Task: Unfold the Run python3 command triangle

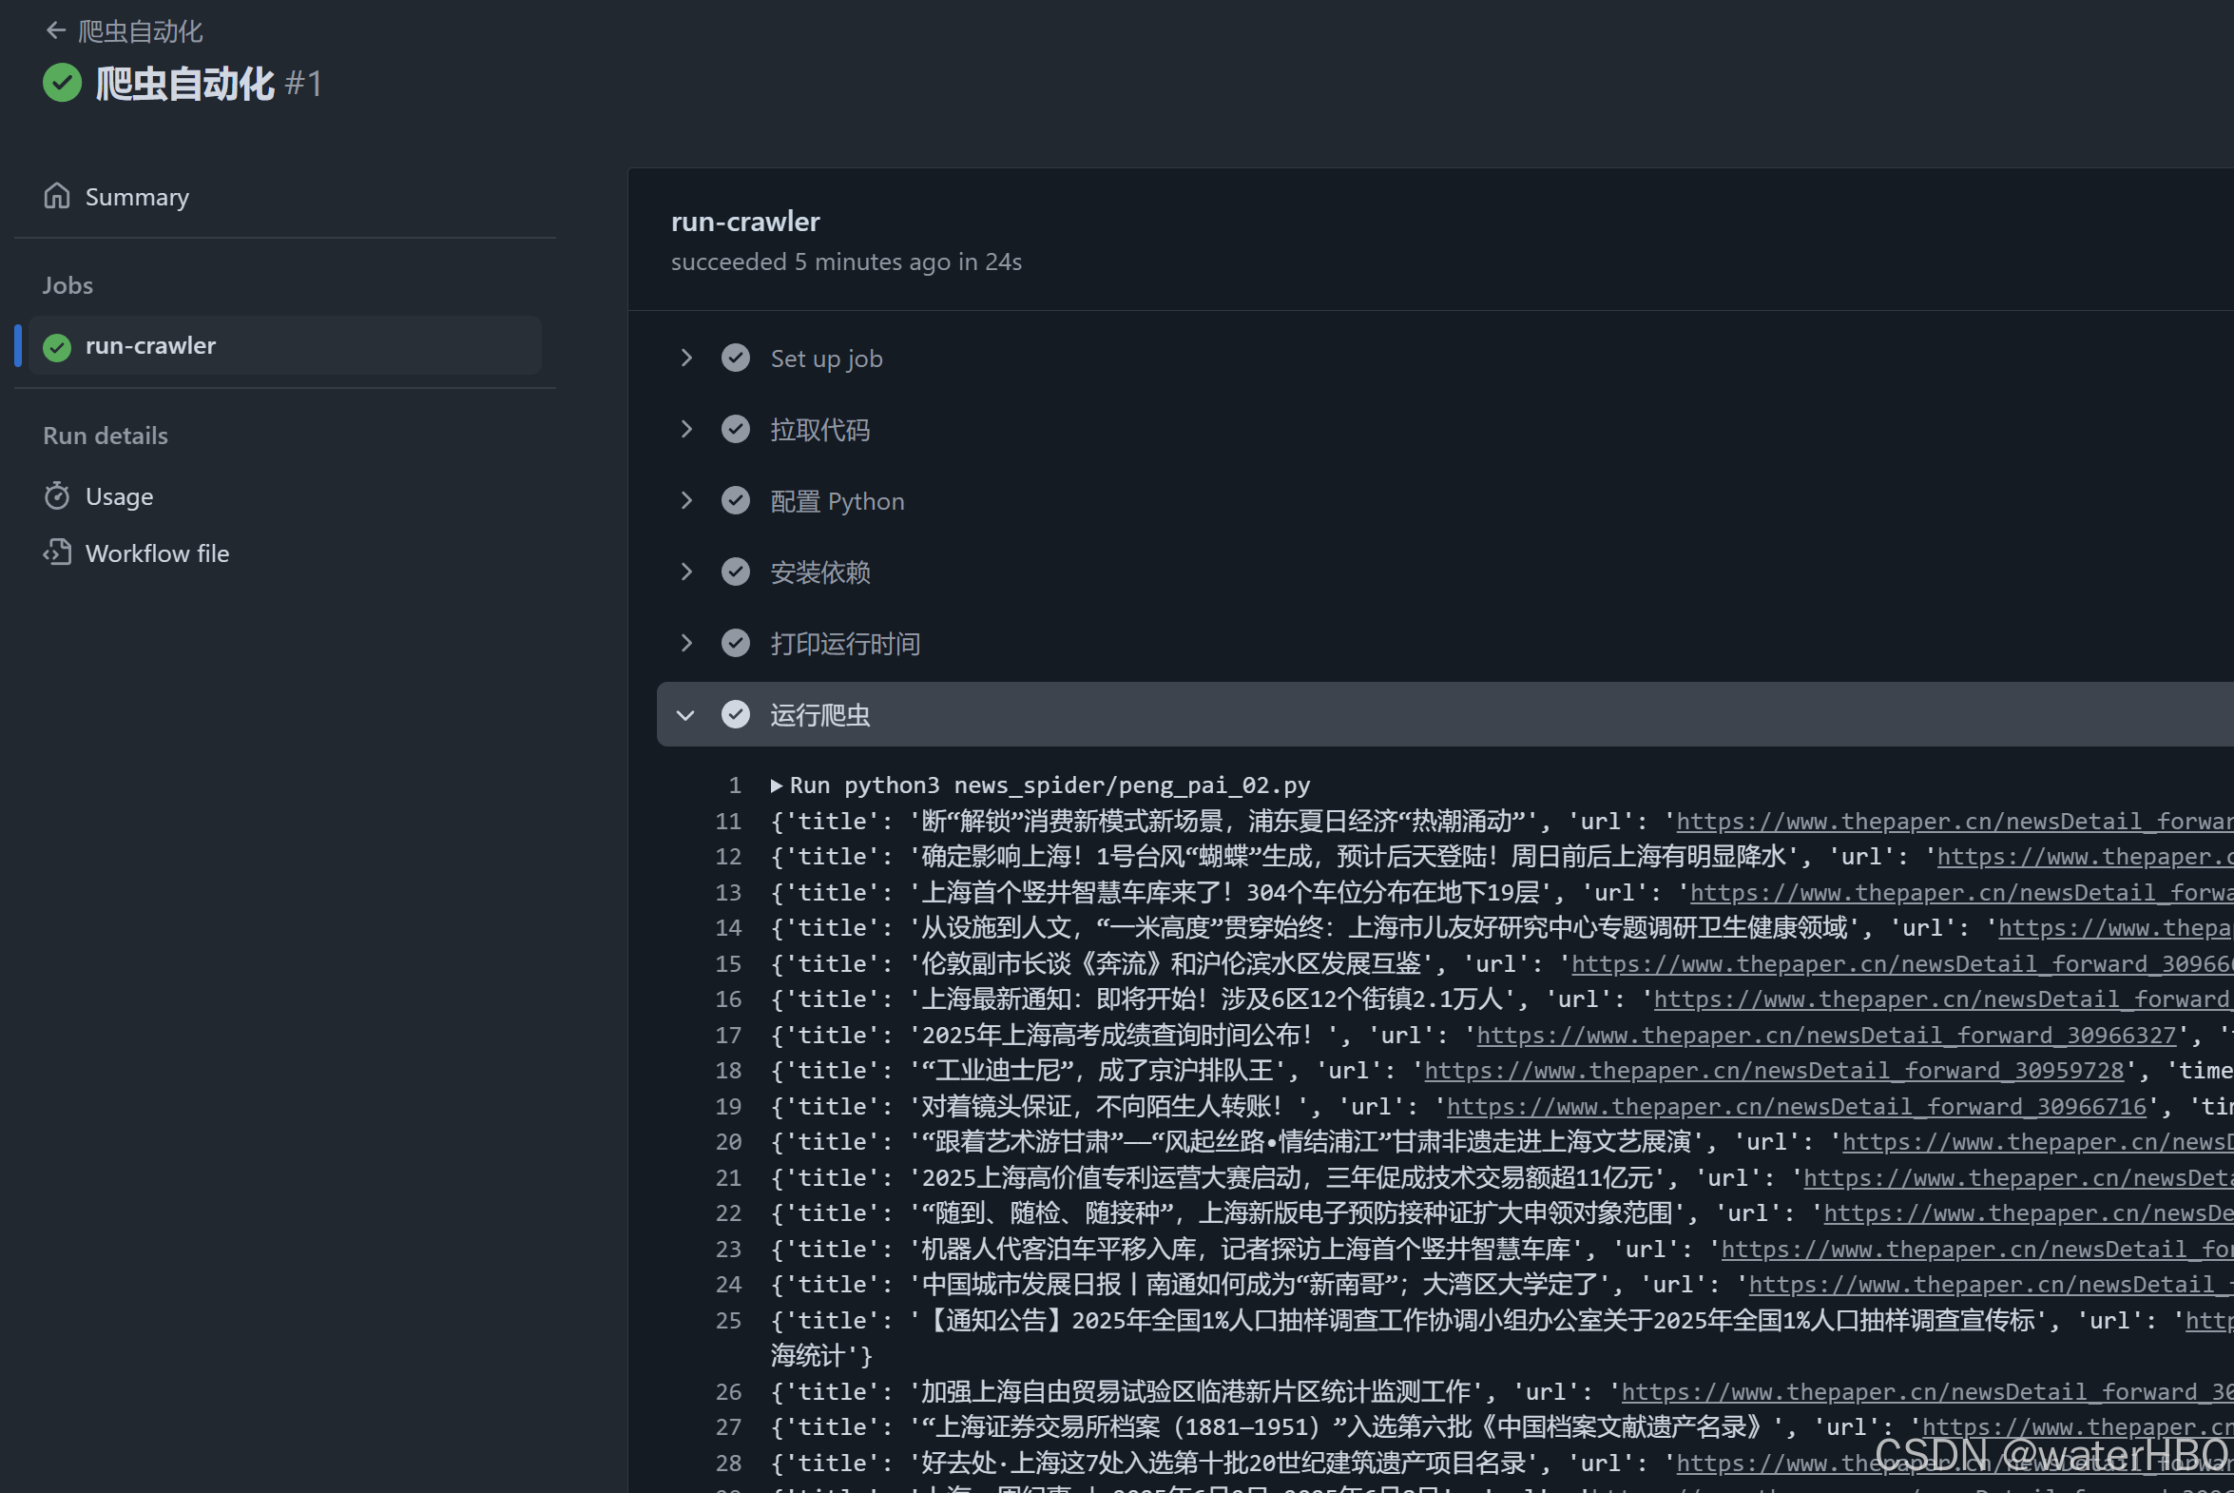Action: [777, 785]
